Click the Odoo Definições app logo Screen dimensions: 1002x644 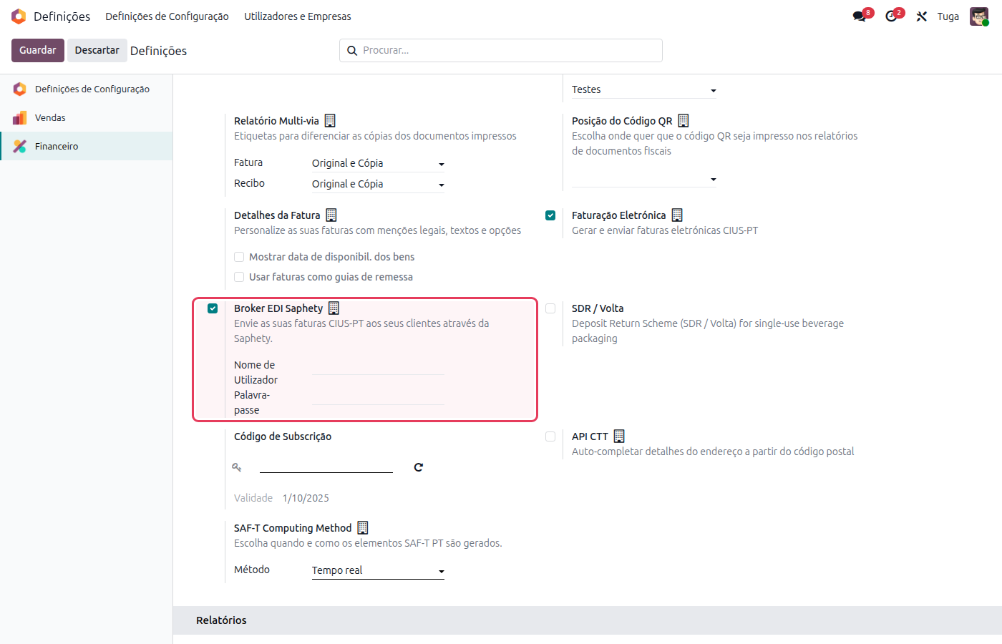(19, 16)
